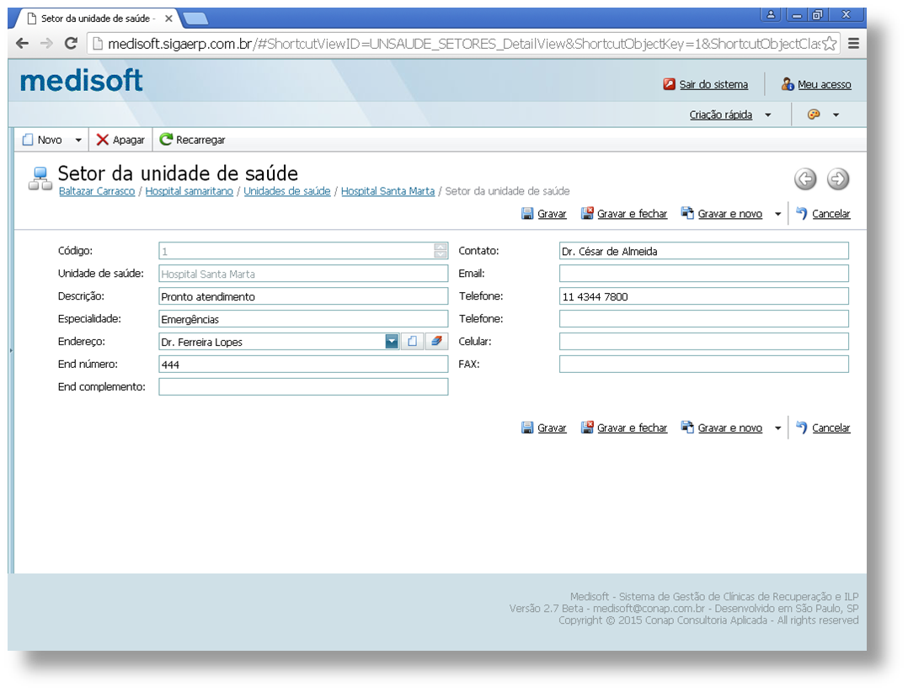Click the browser forward arrow
The image size is (908, 692).
pyautogui.click(x=46, y=44)
